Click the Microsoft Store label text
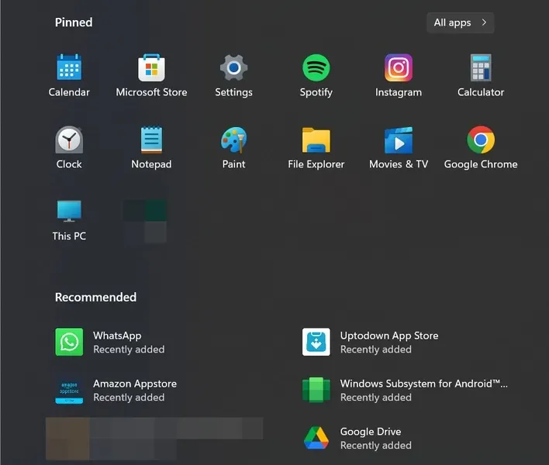Viewport: 549px width, 465px height. tap(151, 92)
